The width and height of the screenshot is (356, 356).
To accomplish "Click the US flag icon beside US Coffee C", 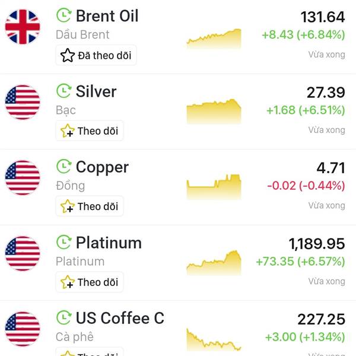I will tap(23, 329).
